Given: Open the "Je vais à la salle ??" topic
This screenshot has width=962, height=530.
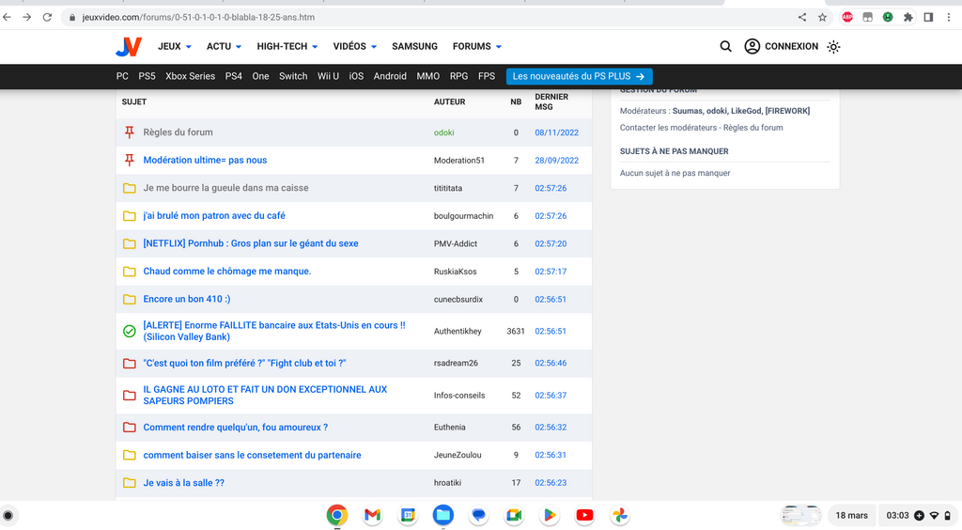Looking at the screenshot, I should (x=183, y=483).
